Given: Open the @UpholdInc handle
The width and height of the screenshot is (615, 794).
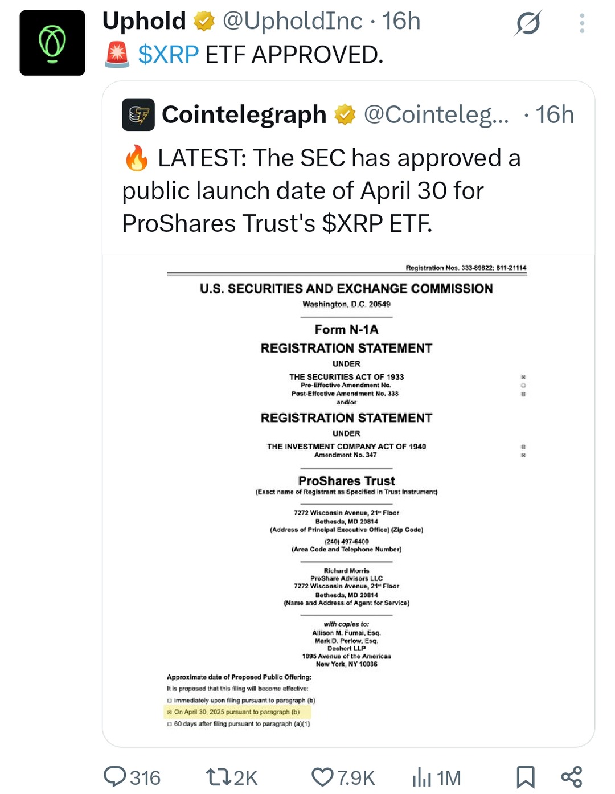Looking at the screenshot, I should pyautogui.click(x=292, y=22).
